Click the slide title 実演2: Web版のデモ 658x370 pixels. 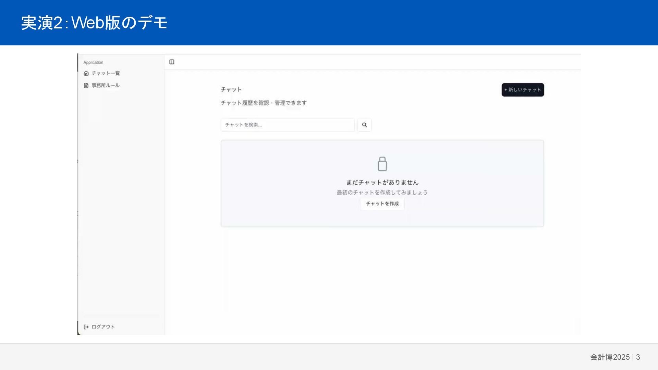94,23
